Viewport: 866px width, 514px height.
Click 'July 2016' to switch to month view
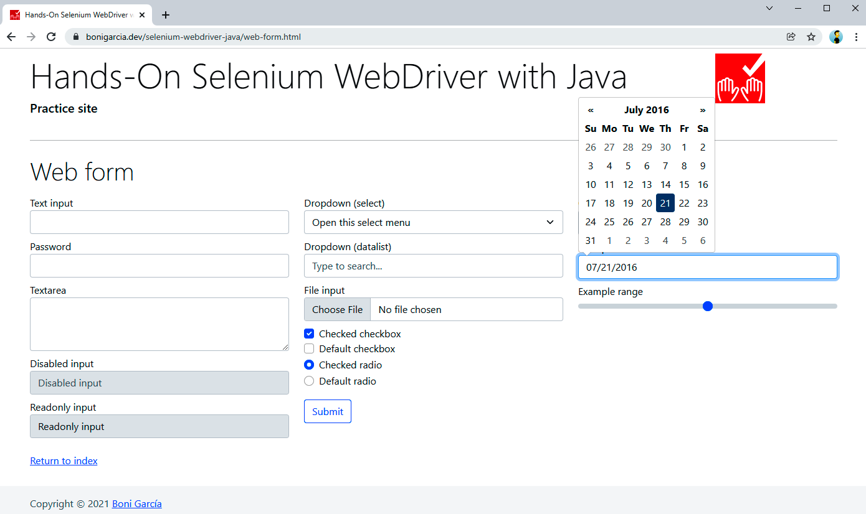646,110
